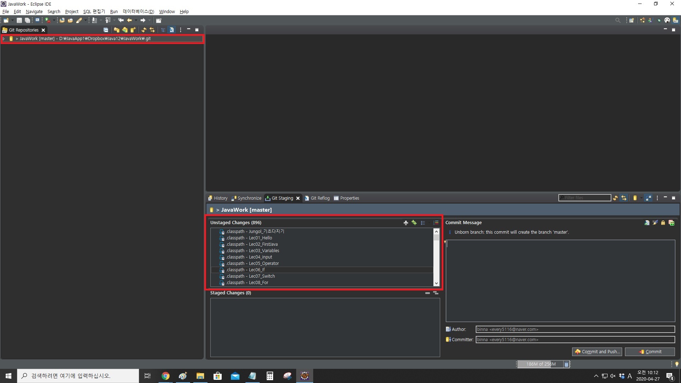Click the heap memory status bar
Screen dimensions: 681x383
coord(540,364)
